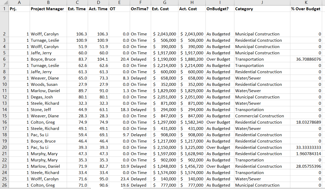Click the % Over Budget header cell
This screenshot has height=189, width=325.
pos(306,9)
